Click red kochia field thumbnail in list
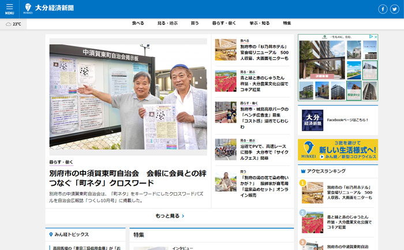 click(x=226, y=81)
